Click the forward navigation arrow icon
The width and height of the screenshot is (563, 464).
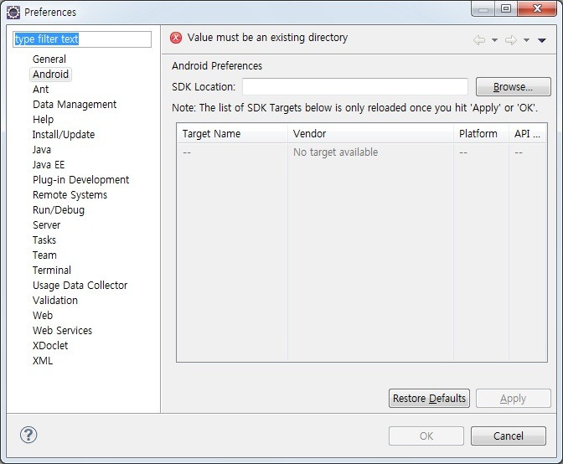point(510,40)
